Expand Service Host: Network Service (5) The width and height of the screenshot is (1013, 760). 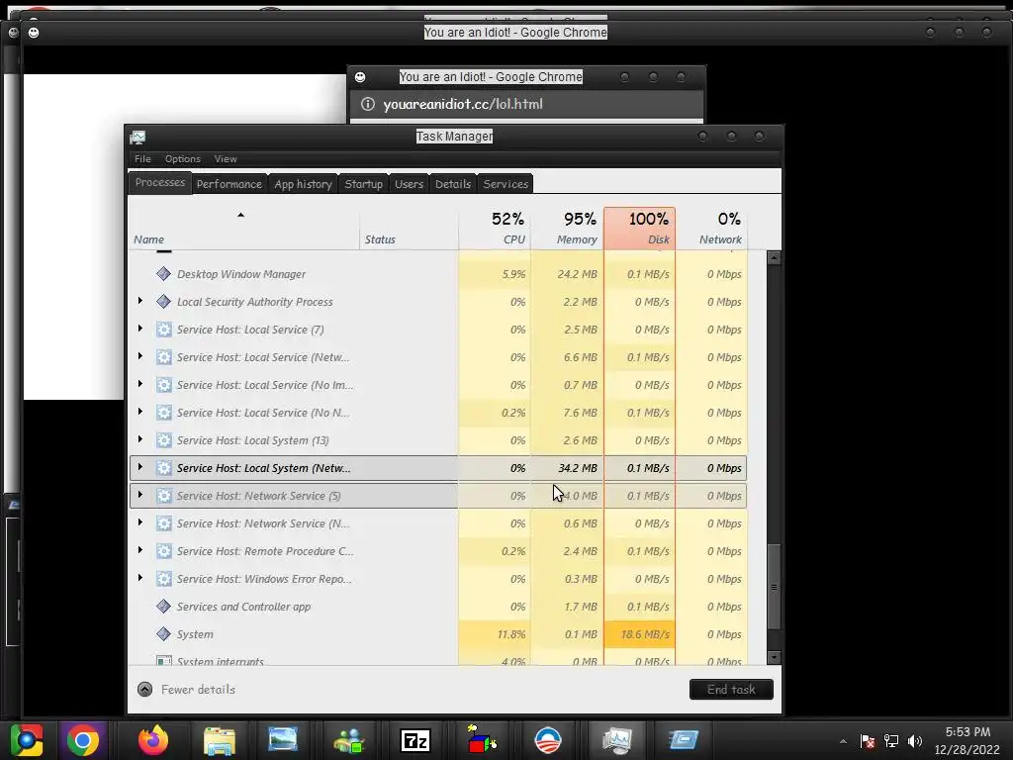click(140, 495)
